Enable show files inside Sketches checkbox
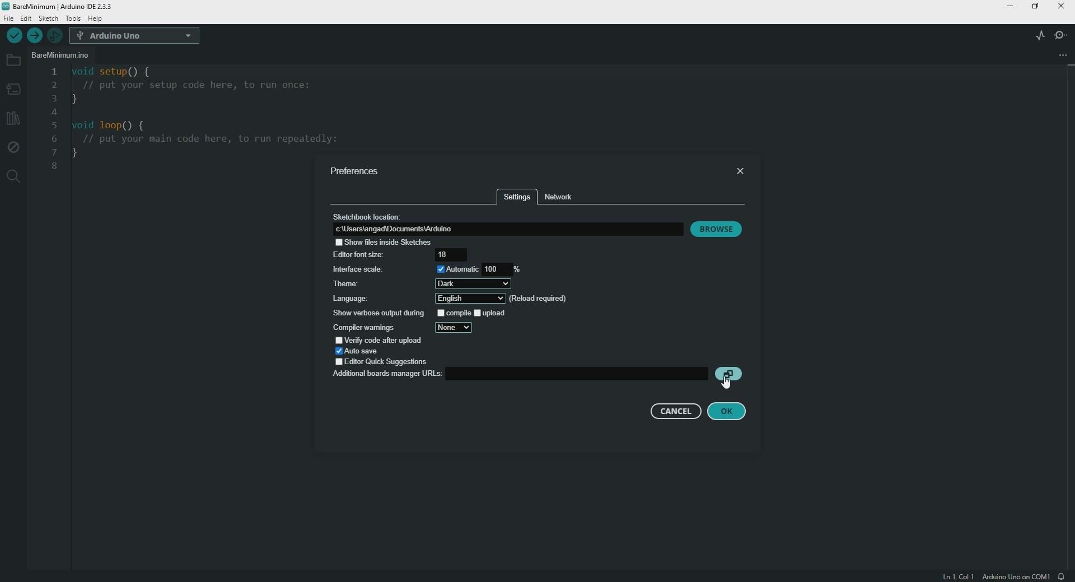1075x582 pixels. coord(339,243)
